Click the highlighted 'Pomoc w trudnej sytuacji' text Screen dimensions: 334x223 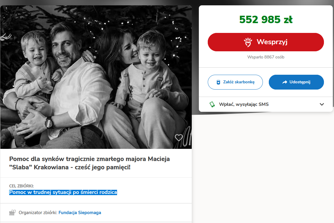pyautogui.click(x=63, y=192)
